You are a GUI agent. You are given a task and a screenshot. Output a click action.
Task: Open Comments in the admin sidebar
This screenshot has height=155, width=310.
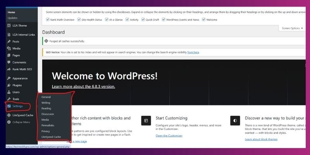click(19, 62)
